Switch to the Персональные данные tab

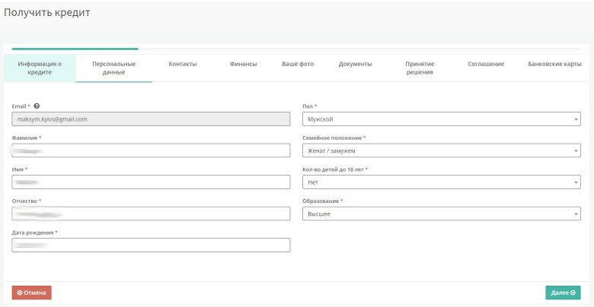point(113,68)
